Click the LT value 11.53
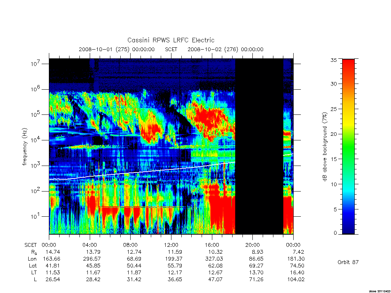Image resolution: width=391 pixels, height=293 pixels. (x=53, y=272)
